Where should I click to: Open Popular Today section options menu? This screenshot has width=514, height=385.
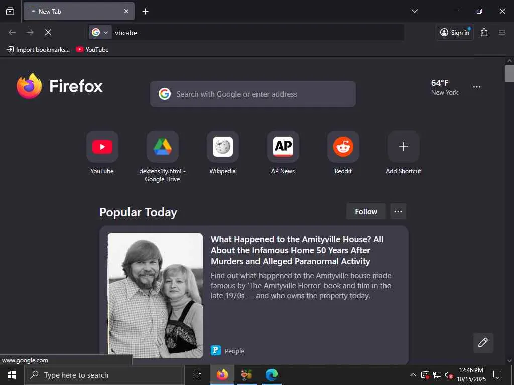click(398, 211)
